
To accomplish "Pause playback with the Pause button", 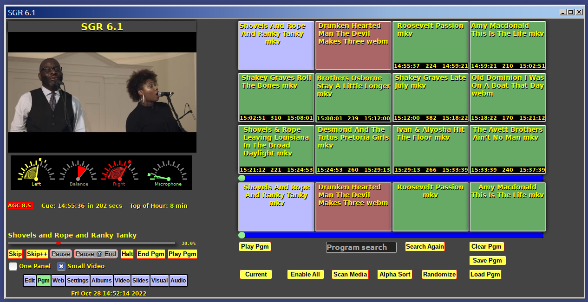I will 61,254.
